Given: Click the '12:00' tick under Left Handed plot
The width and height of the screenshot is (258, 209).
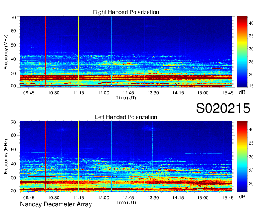Looking at the screenshot, I should pyautogui.click(x=104, y=198).
